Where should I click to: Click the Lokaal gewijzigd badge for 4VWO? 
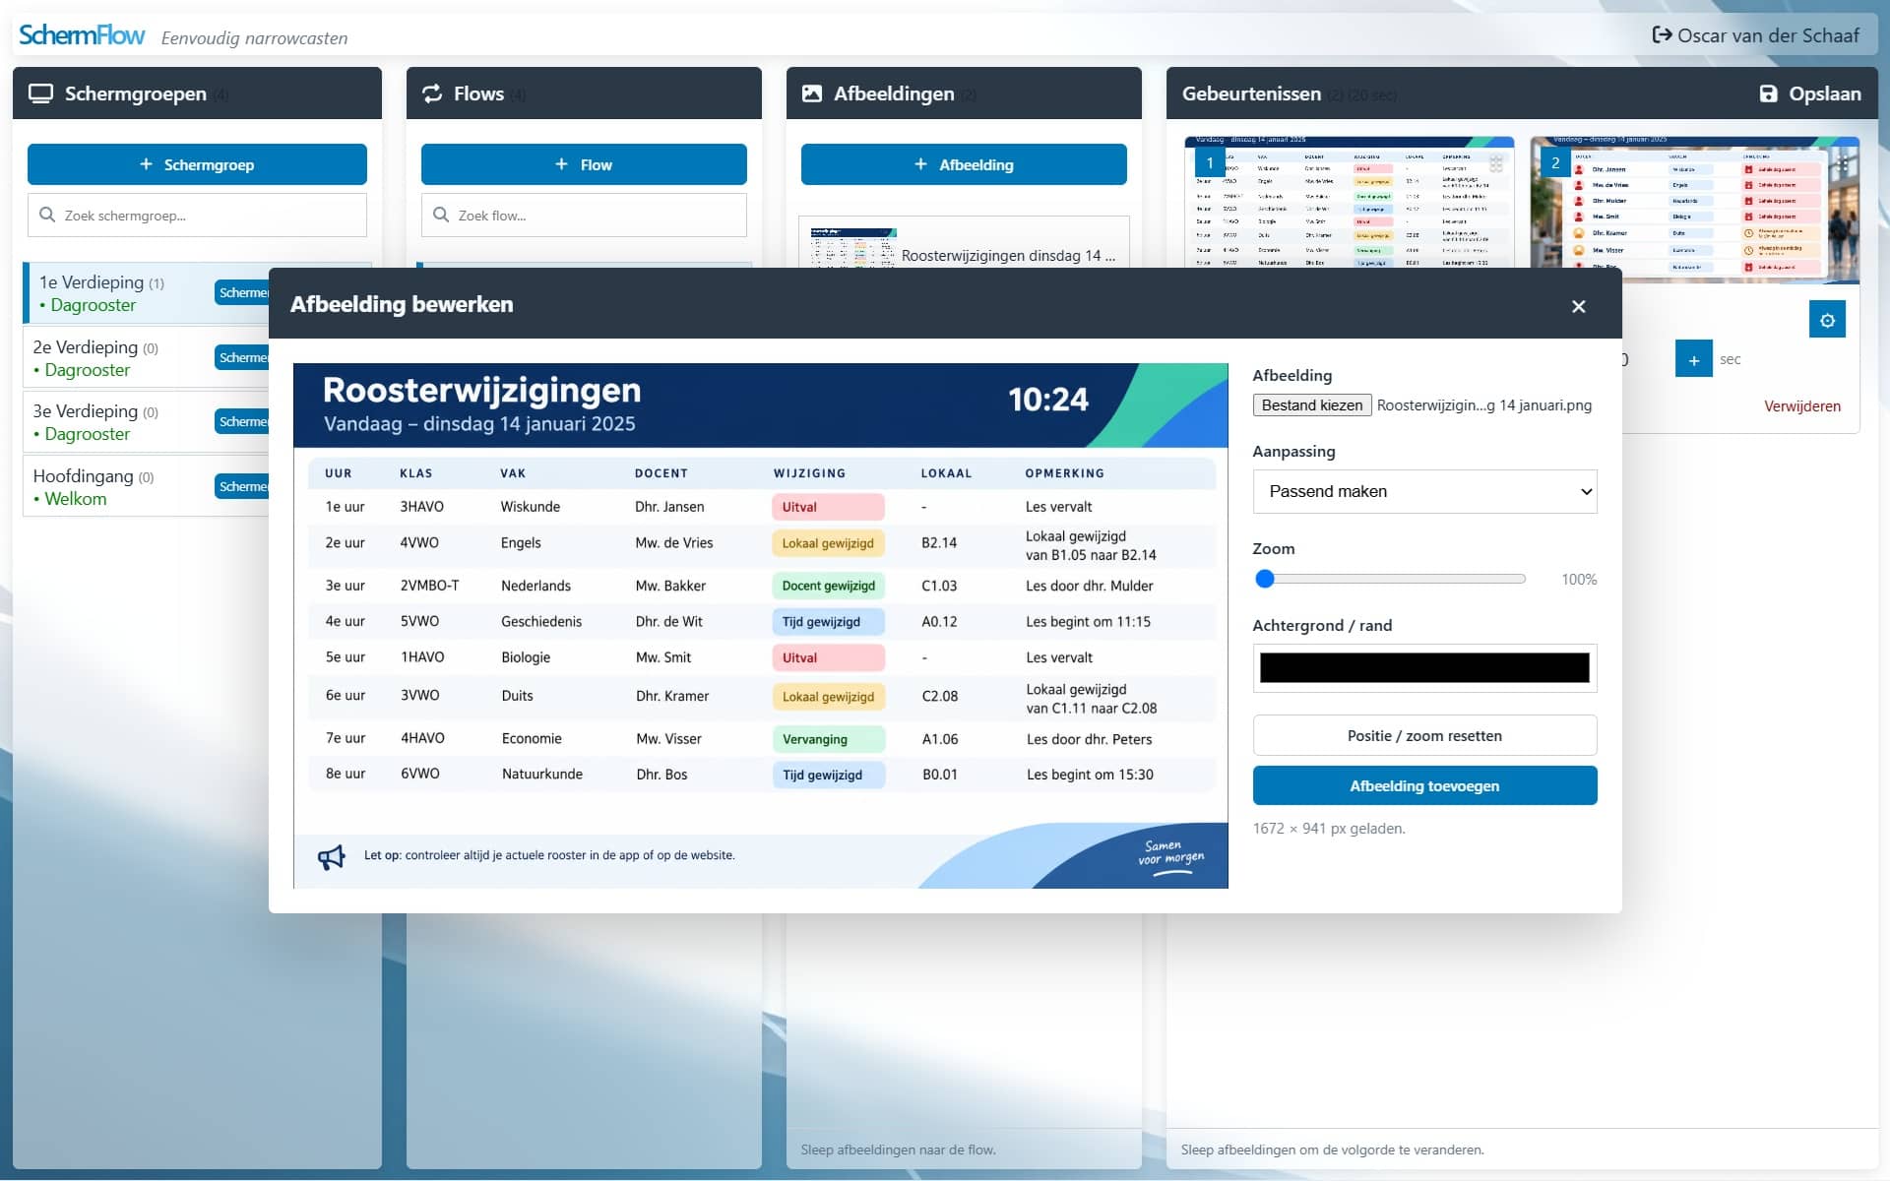[828, 543]
